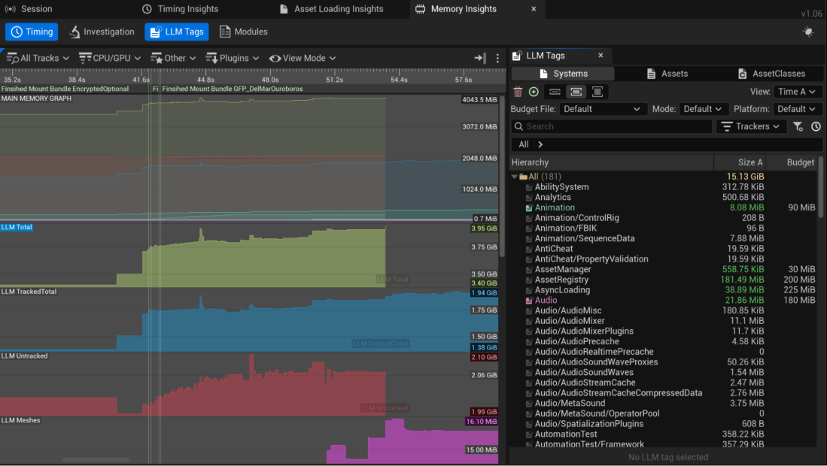
Task: Toggle the Modules view button
Action: (243, 32)
